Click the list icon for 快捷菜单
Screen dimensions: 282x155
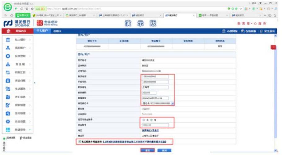click(x=8, y=130)
